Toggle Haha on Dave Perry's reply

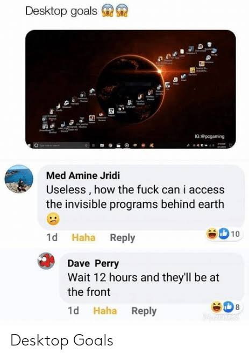pos(105,311)
